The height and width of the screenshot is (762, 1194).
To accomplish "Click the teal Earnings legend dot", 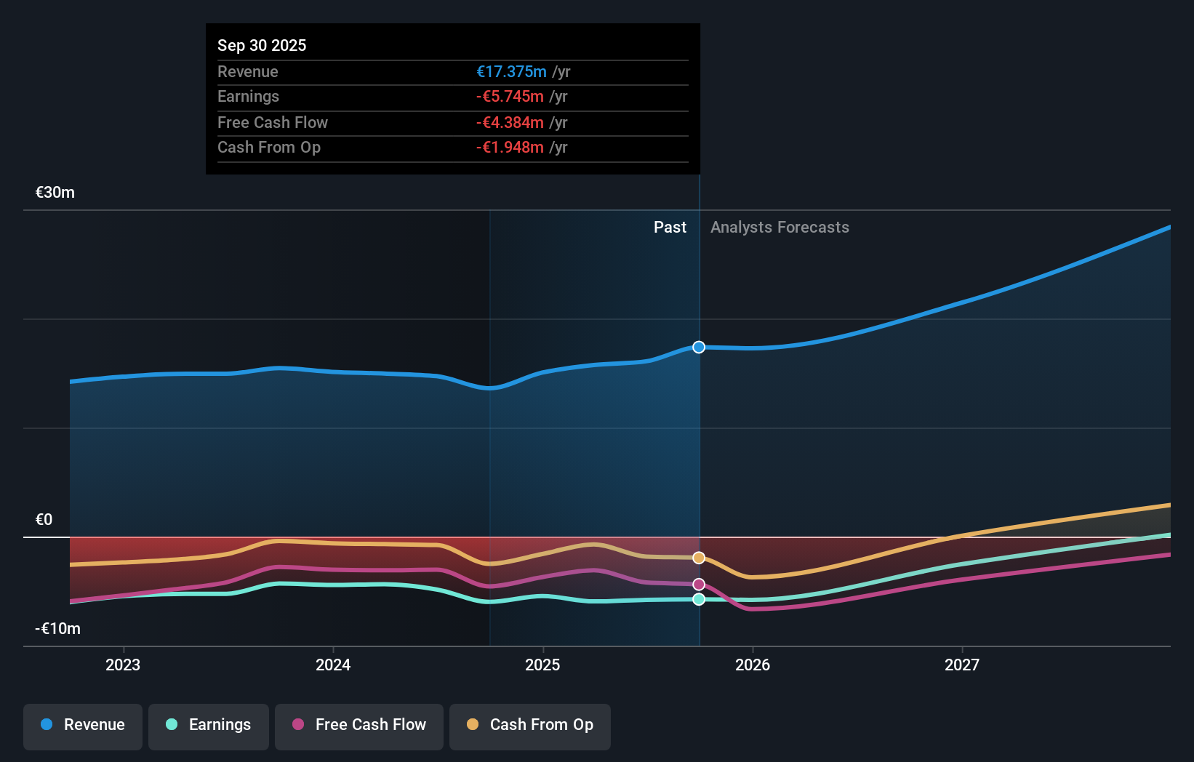I will coord(170,725).
